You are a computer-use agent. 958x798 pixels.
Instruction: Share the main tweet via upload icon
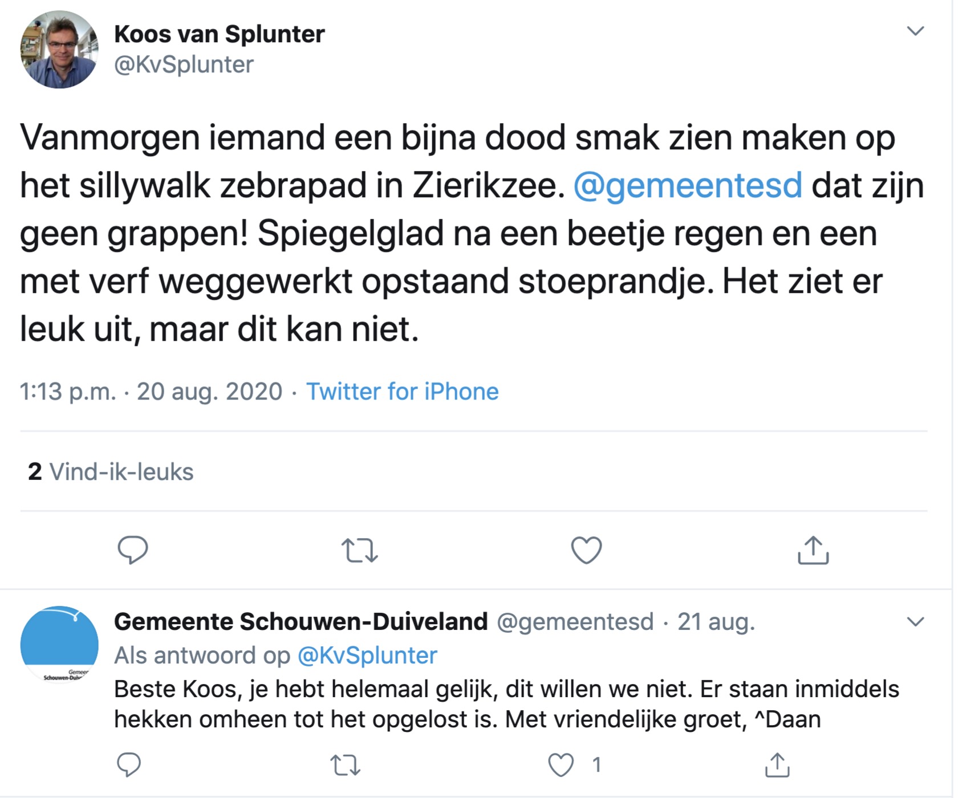coord(813,550)
